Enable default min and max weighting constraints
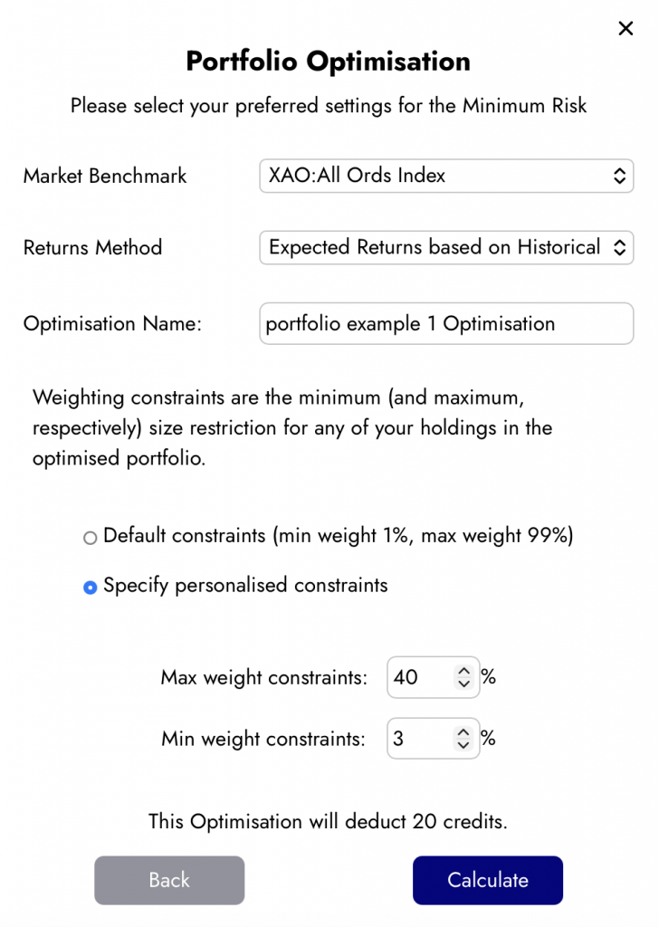 click(x=90, y=537)
